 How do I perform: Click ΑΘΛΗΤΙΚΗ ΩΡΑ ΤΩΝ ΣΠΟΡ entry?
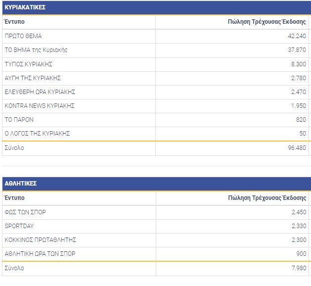coord(40,254)
